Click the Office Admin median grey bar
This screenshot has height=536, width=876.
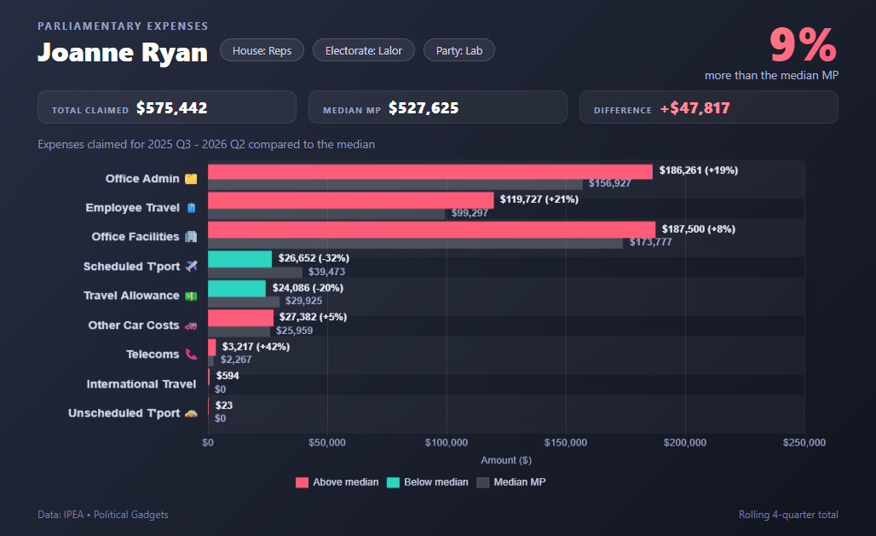[395, 184]
